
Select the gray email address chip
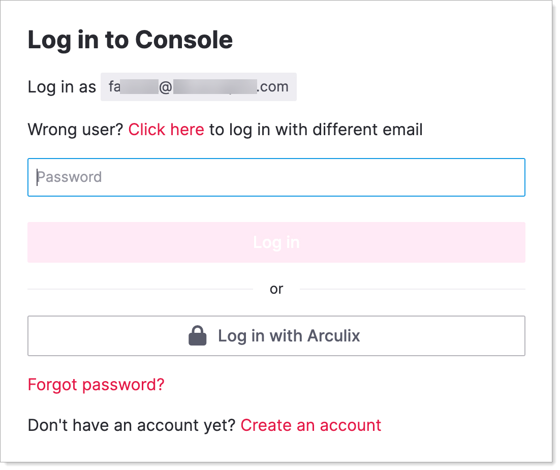[198, 87]
